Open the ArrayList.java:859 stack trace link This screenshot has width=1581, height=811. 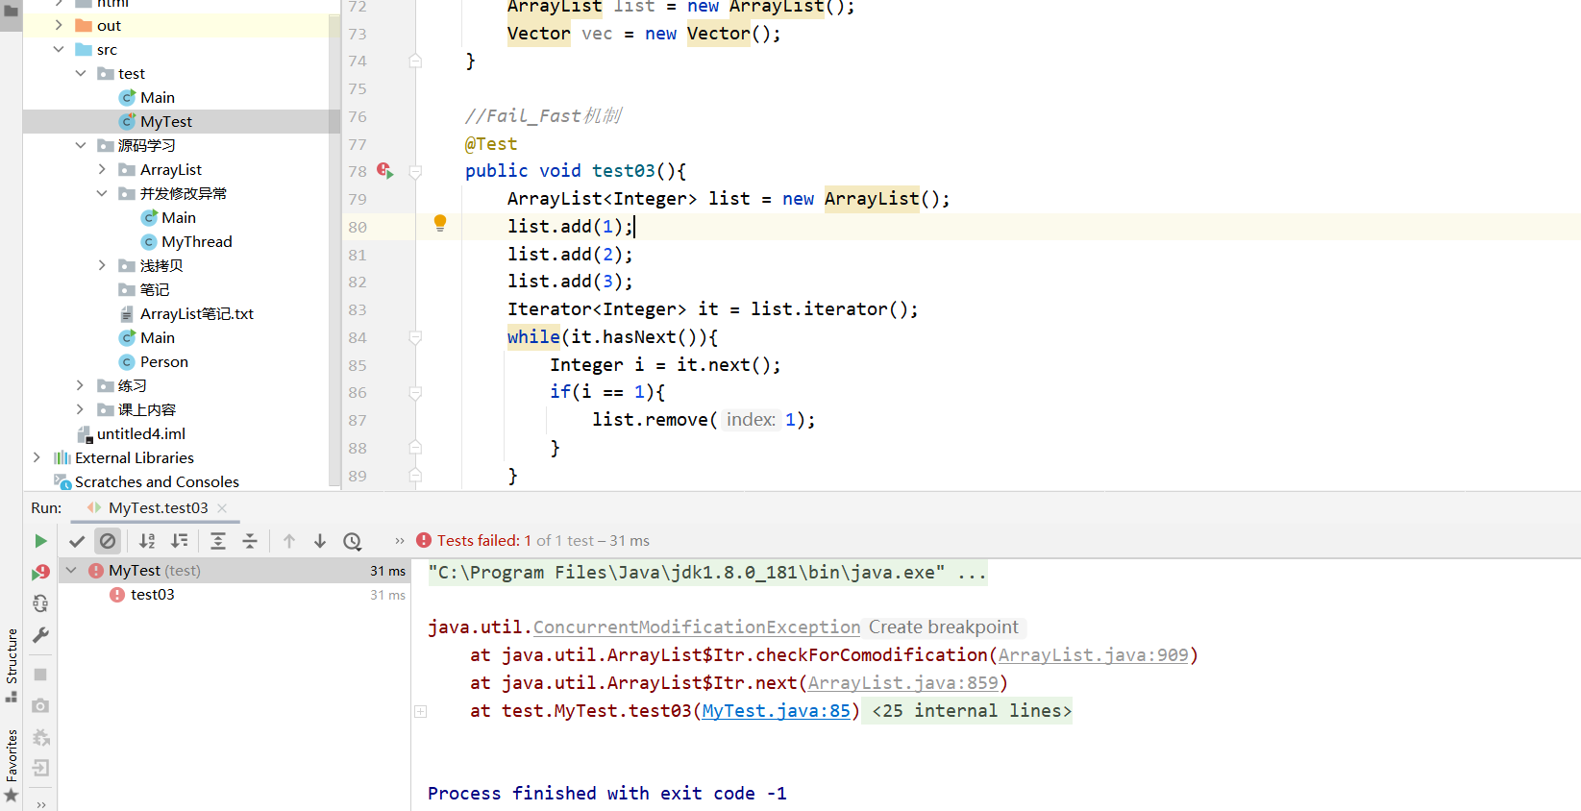(902, 683)
